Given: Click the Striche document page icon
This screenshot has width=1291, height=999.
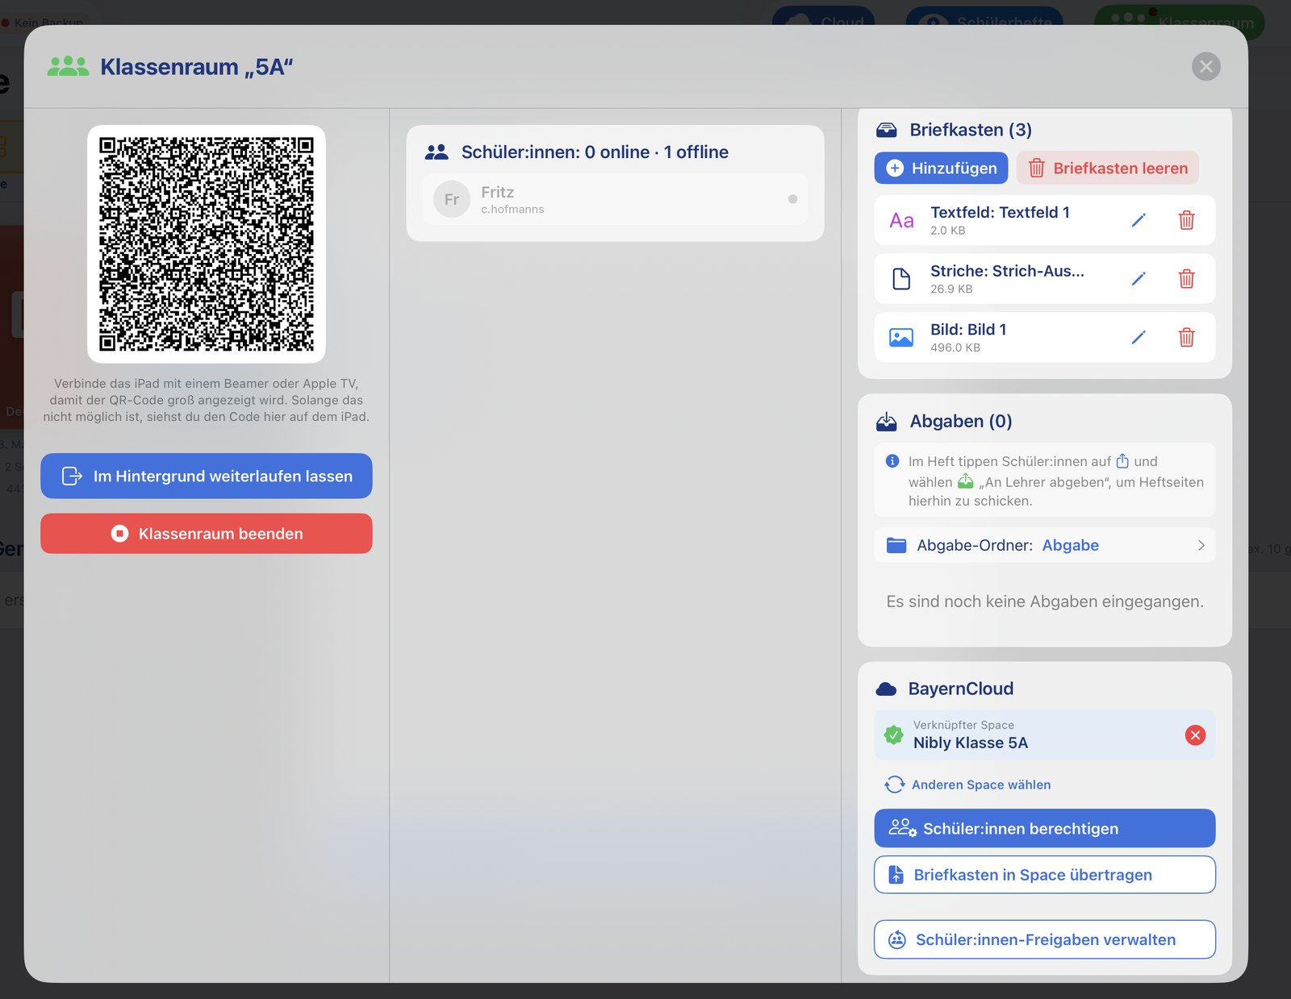Looking at the screenshot, I should coord(901,279).
